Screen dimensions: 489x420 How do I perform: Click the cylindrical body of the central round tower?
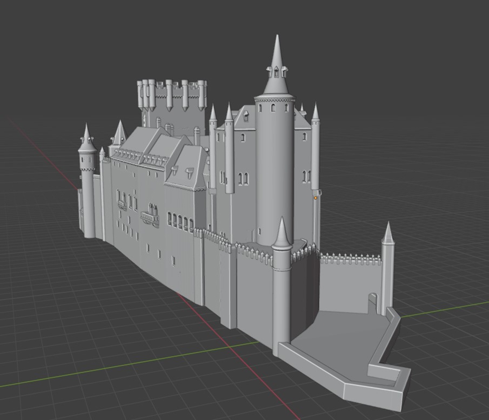[274, 172]
